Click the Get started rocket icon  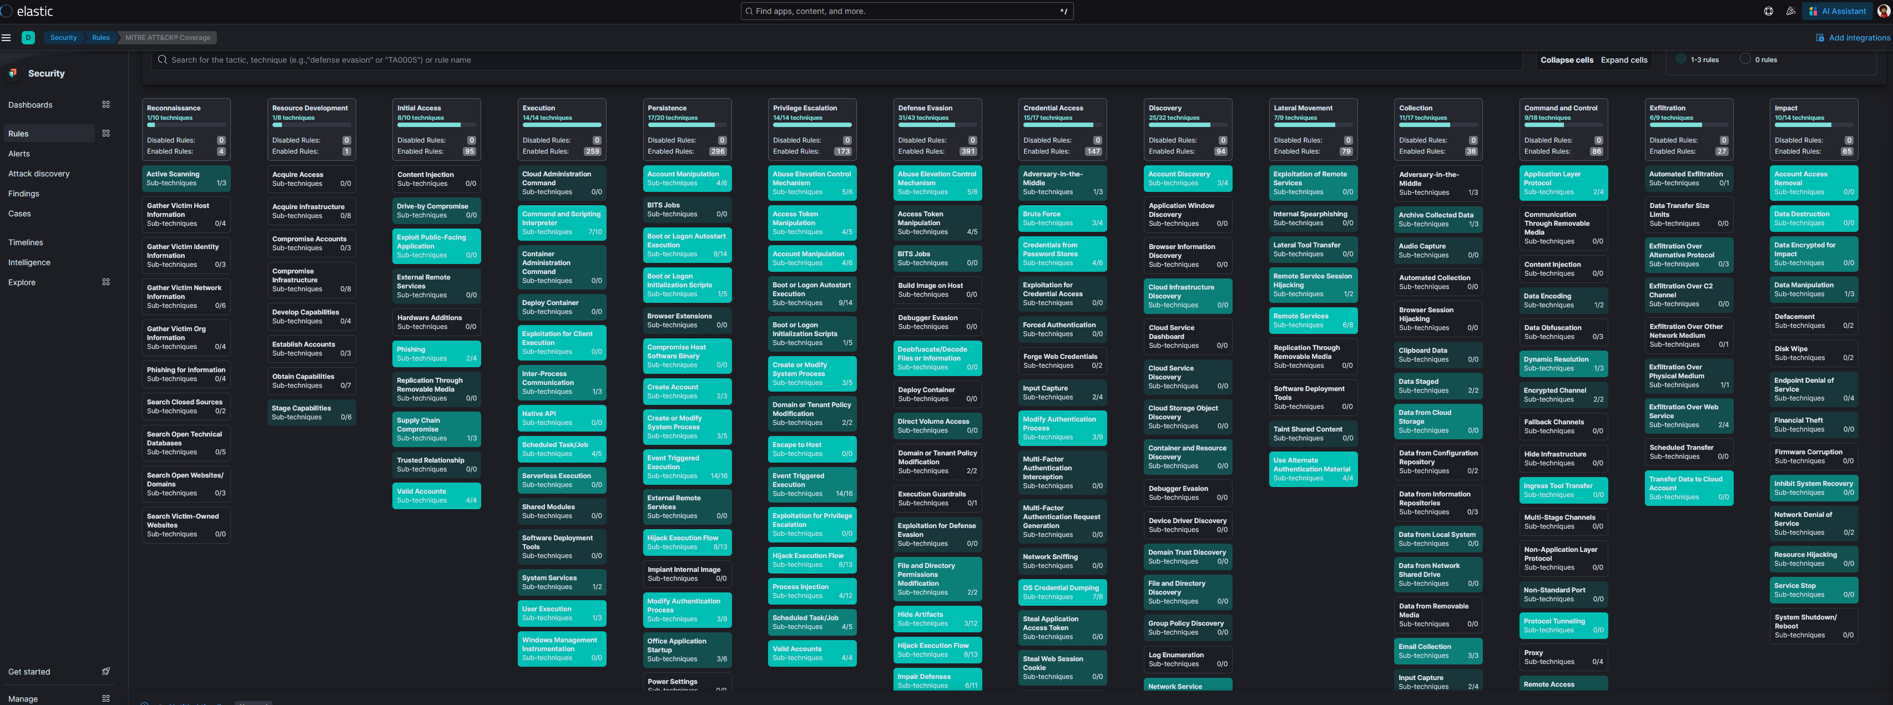pos(106,671)
